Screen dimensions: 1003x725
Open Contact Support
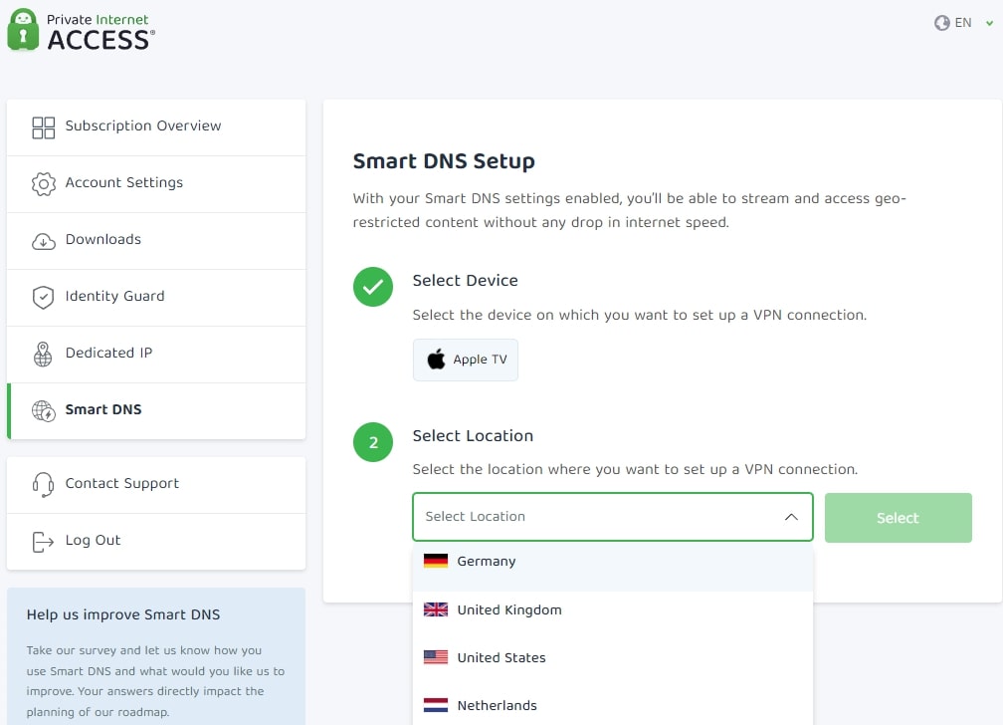tap(156, 485)
